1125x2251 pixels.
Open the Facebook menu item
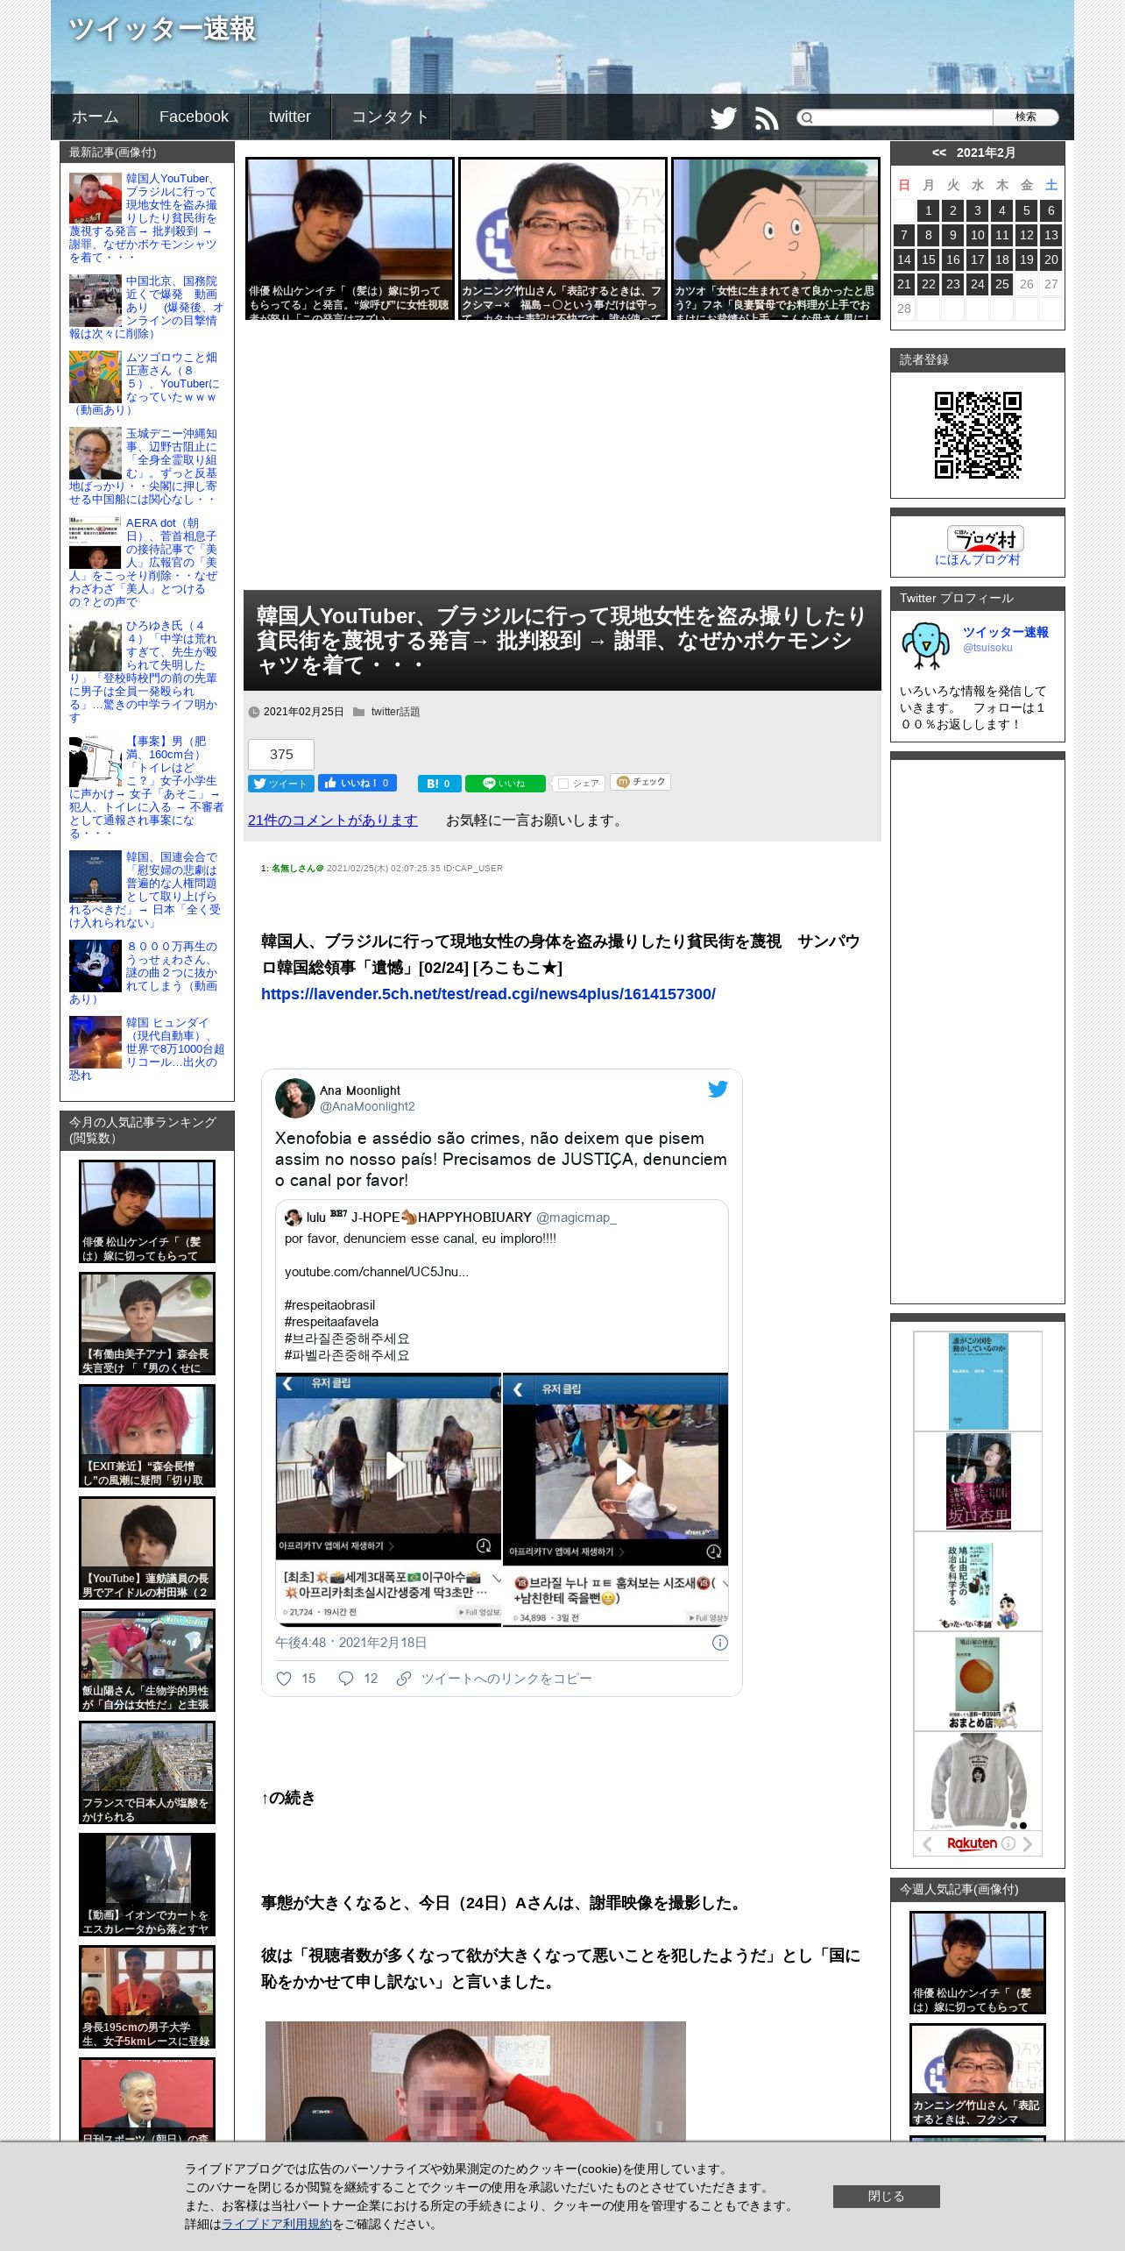pos(194,117)
